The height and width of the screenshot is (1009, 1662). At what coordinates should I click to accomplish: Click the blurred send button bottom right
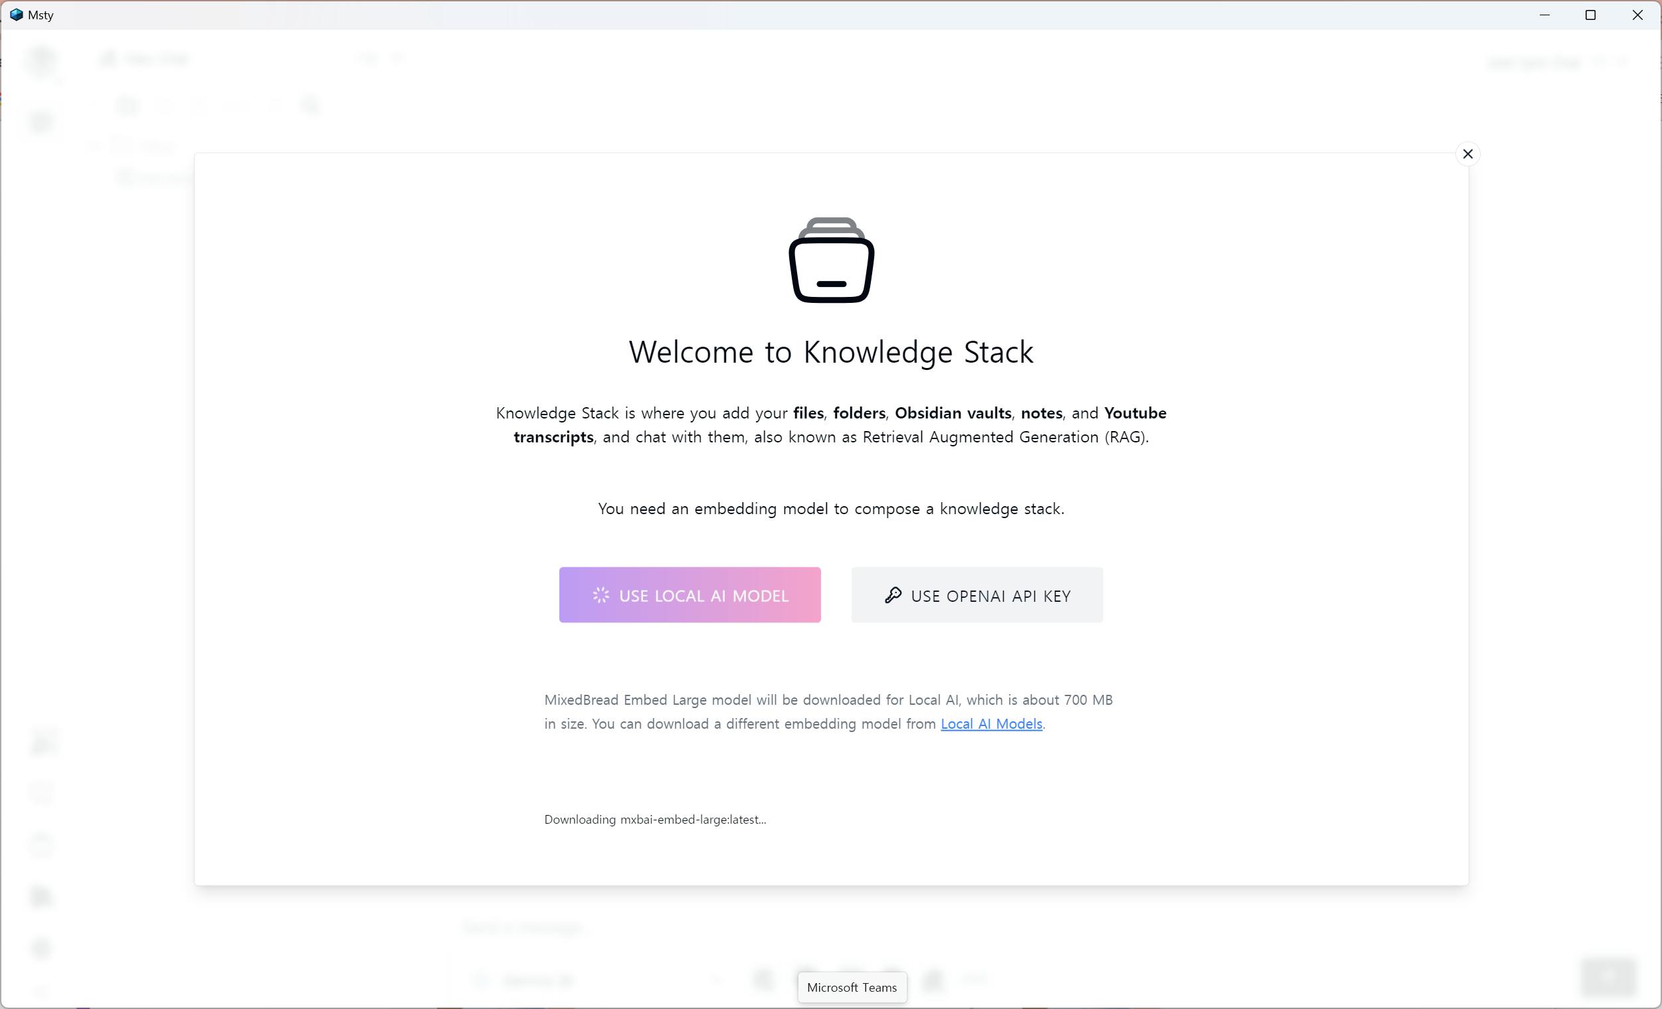(1608, 976)
